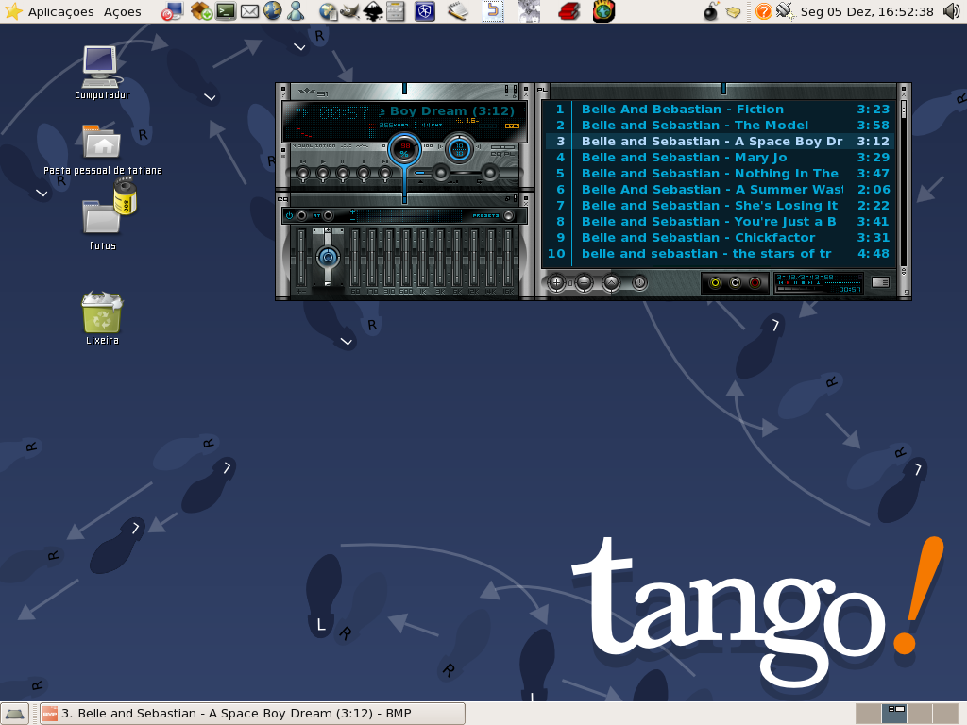Click the remove minus button in playlist

pos(584,283)
